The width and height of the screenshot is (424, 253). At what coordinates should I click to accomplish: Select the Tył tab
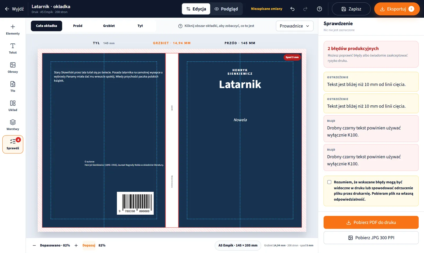140,26
